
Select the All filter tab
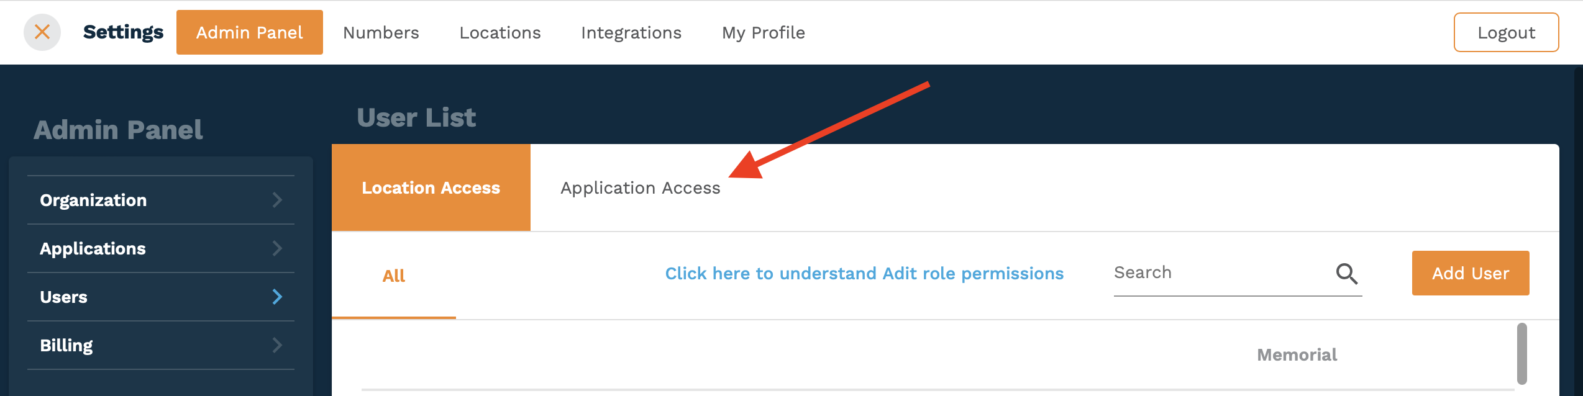(394, 276)
